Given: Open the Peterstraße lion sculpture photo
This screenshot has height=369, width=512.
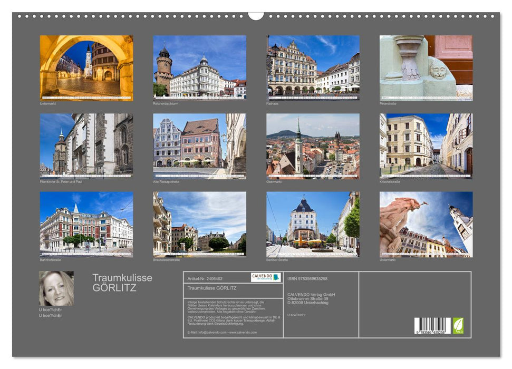Looking at the screenshot, I should [x=426, y=68].
